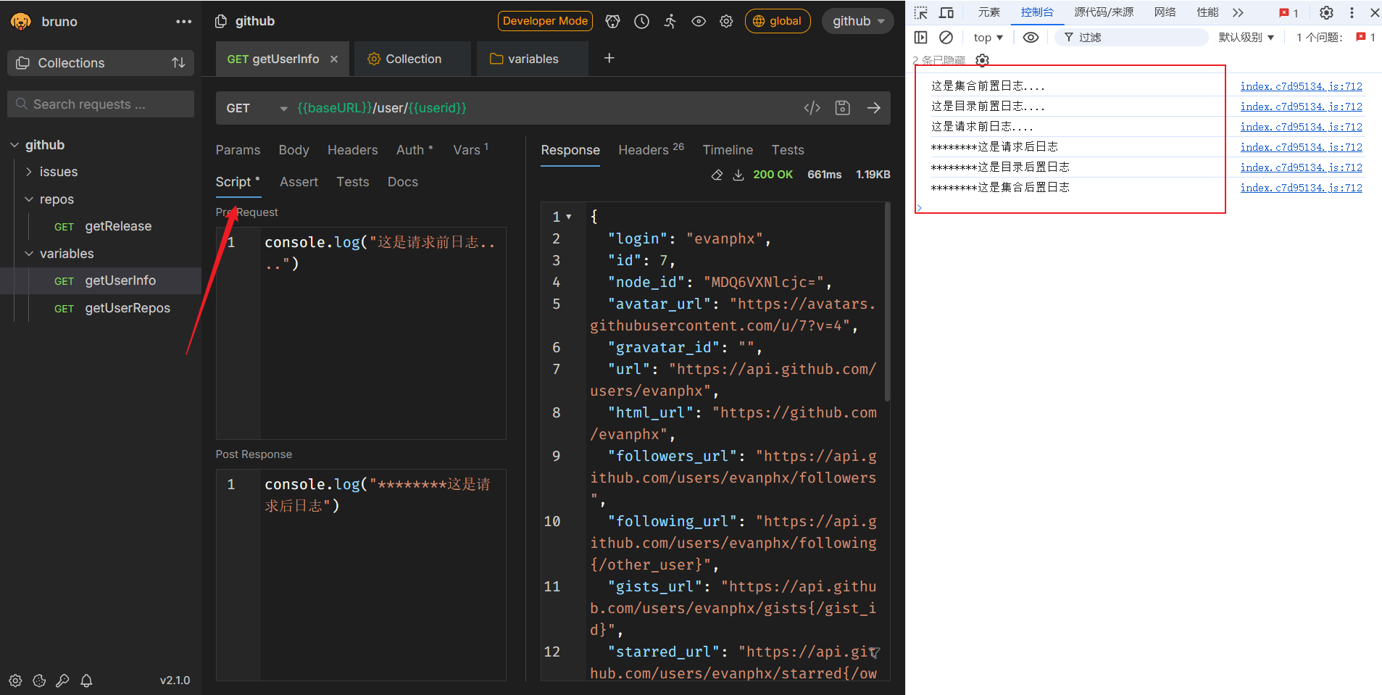Screen dimensions: 1382x695
Task: Open the Body tab
Action: tap(294, 150)
